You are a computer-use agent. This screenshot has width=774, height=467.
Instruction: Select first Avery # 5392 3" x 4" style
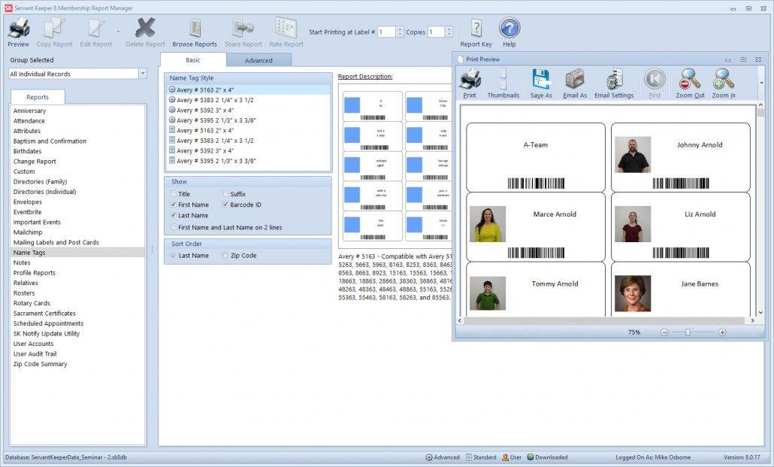click(249, 111)
